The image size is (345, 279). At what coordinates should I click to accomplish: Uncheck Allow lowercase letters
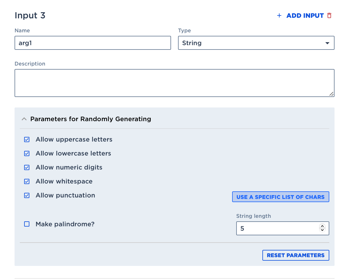[x=27, y=153]
